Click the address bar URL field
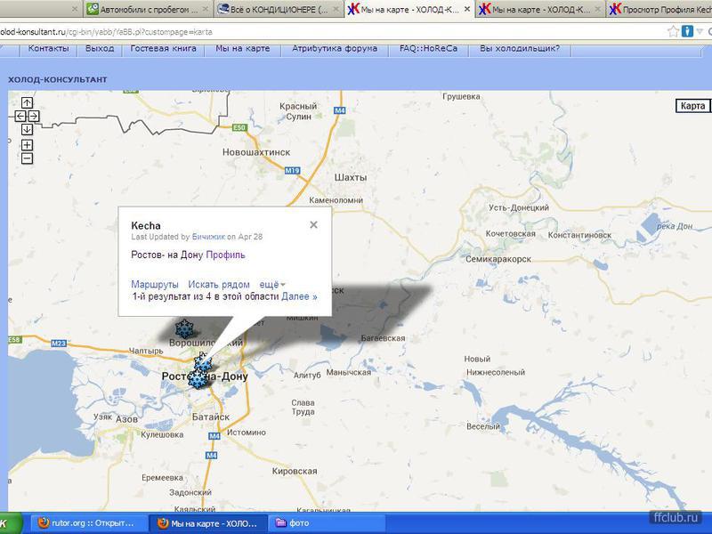Screen dimensions: 712x534 click(x=331, y=32)
